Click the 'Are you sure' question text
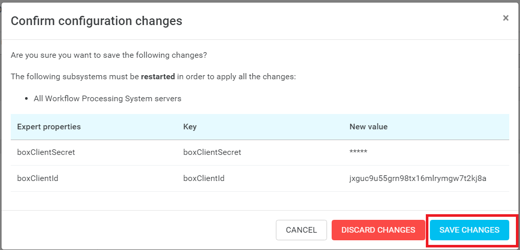Image resolution: width=520 pixels, height=250 pixels. click(109, 55)
